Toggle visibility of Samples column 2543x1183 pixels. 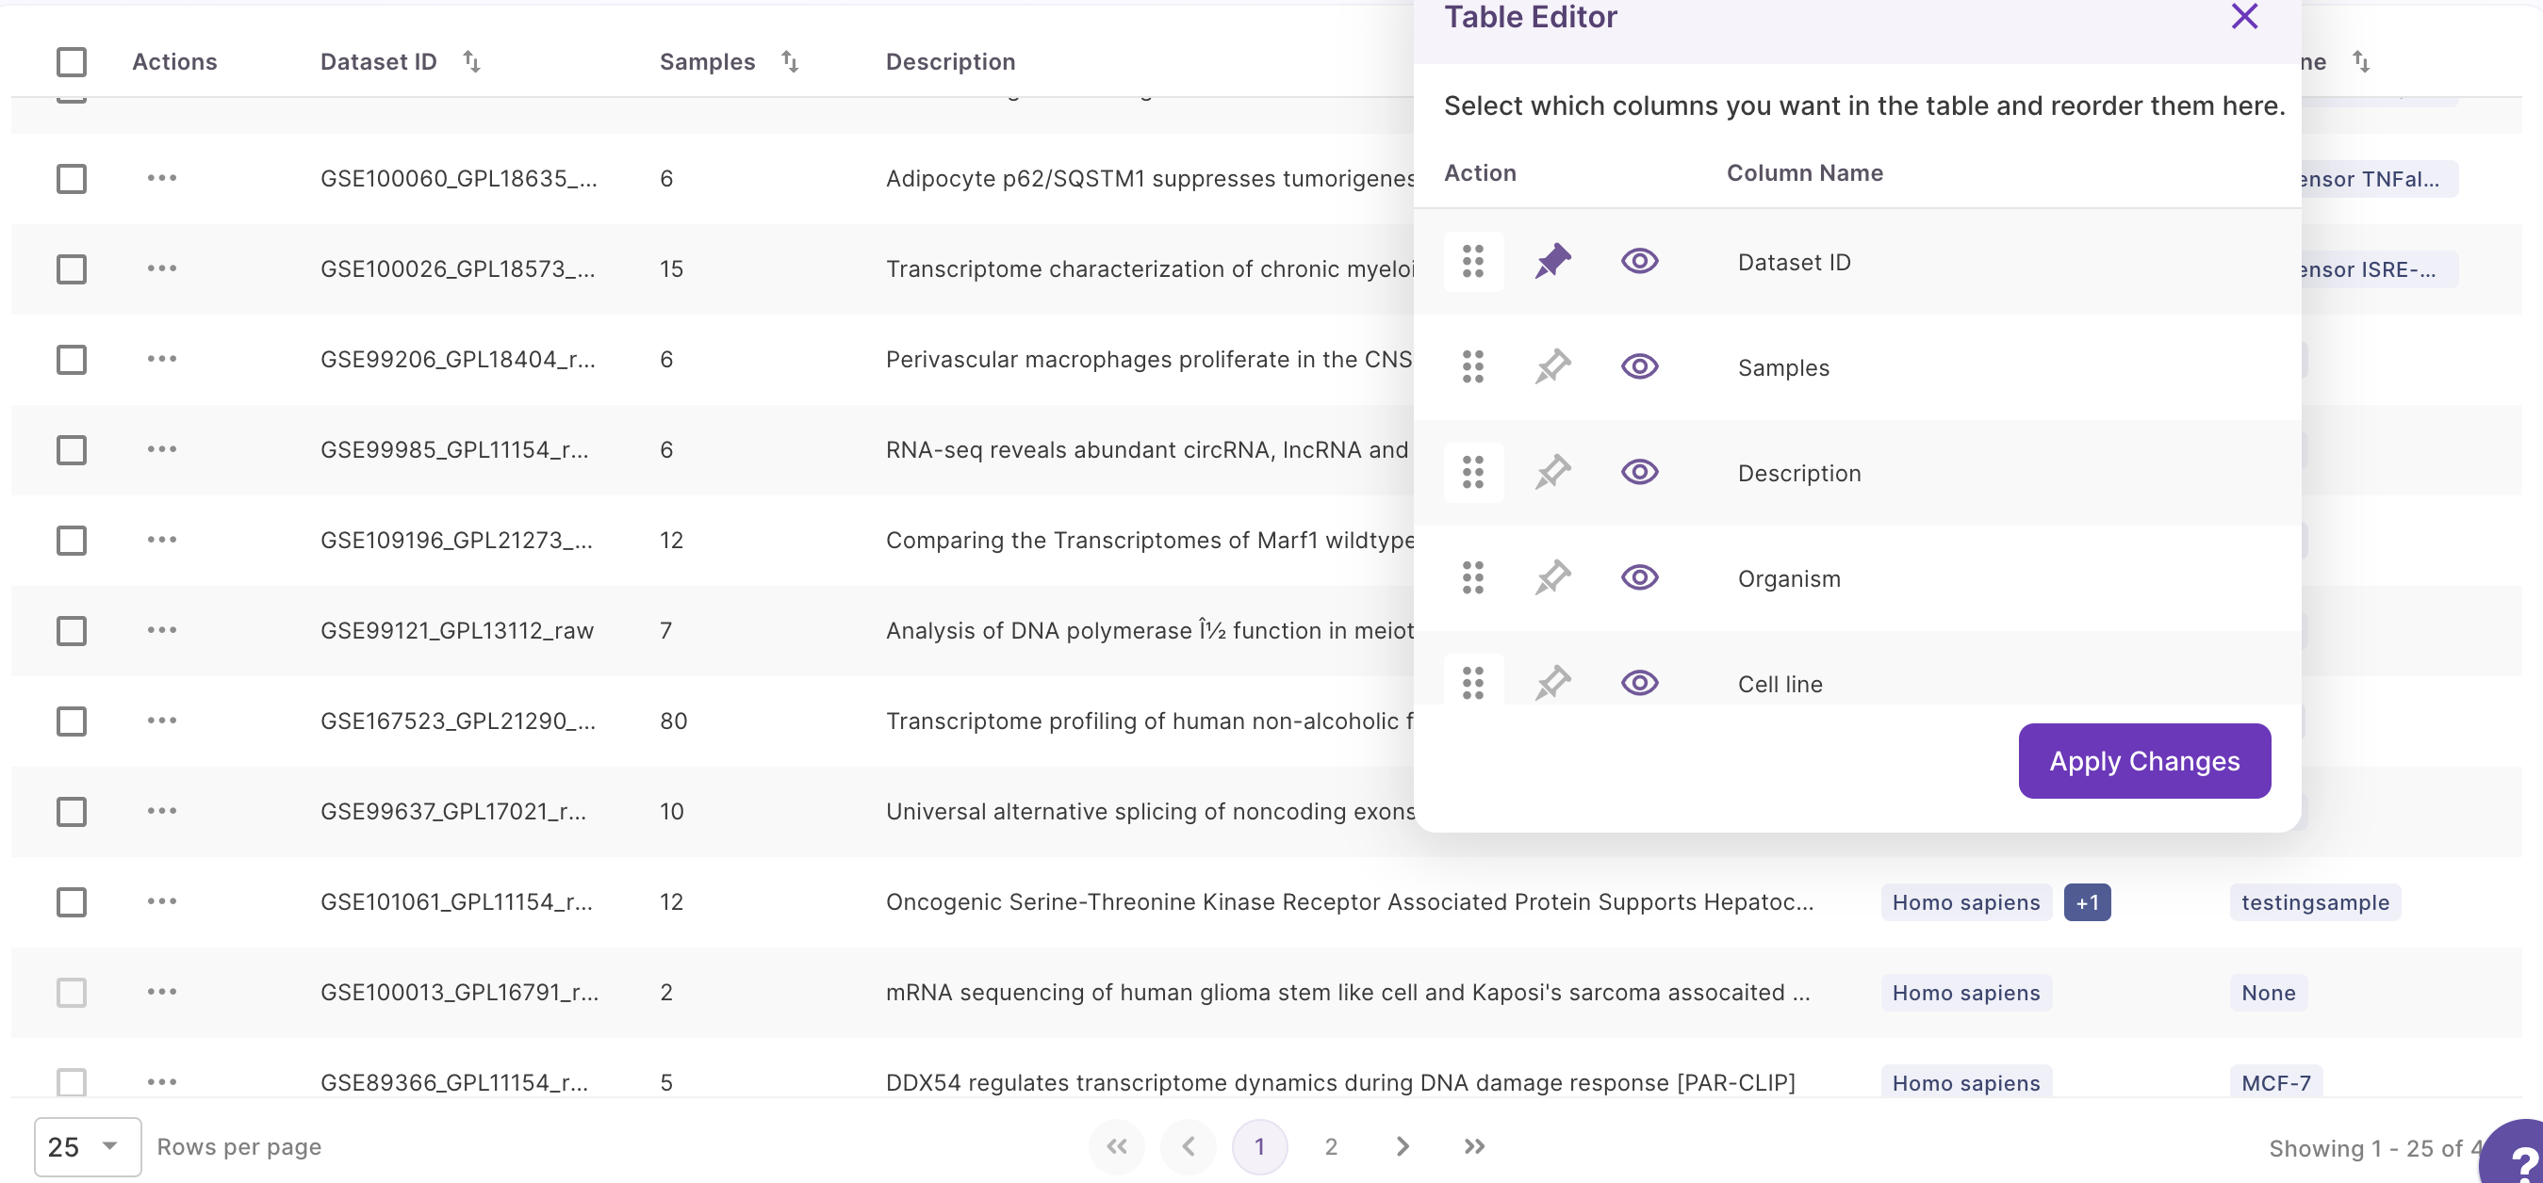click(x=1640, y=367)
